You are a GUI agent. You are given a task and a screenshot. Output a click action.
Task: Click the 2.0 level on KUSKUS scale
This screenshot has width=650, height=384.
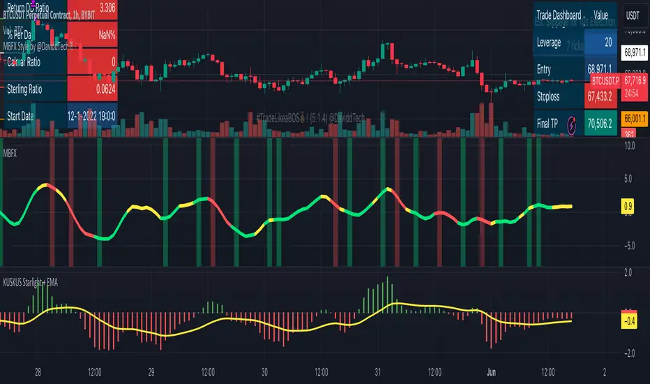[x=628, y=272]
